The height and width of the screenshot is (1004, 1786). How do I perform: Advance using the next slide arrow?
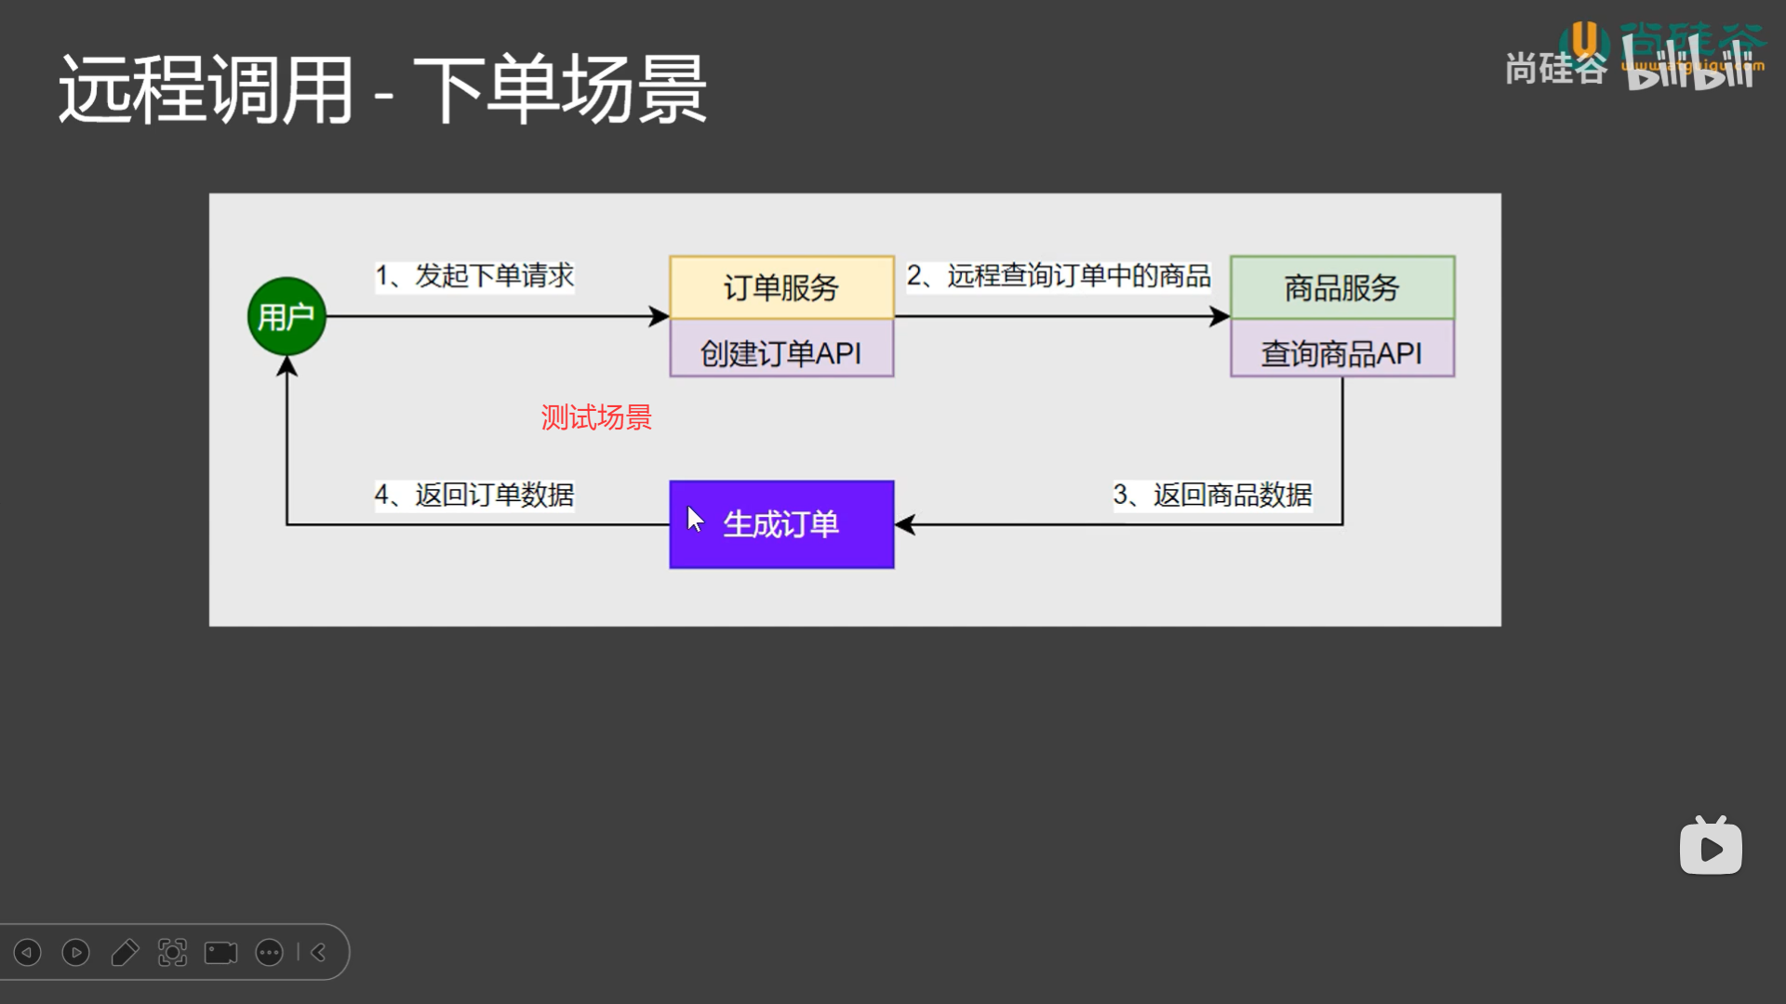pos(76,952)
